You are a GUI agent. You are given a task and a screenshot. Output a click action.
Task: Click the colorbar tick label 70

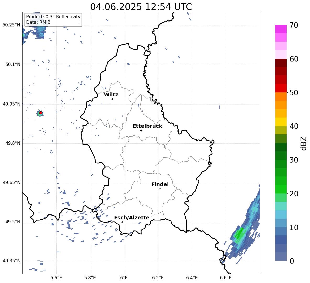(294, 25)
